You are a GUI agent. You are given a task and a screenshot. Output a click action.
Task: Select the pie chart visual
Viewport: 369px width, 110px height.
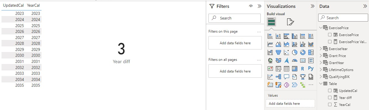tap(294, 53)
